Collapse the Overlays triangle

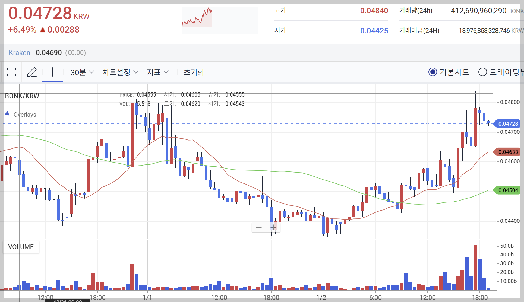(7, 113)
